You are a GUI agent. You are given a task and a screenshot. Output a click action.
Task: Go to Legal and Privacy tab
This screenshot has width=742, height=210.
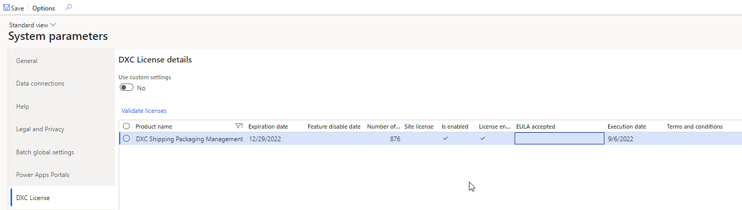[x=40, y=129]
